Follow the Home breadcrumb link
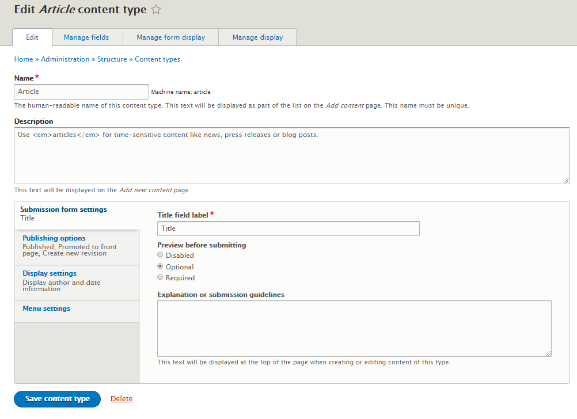The width and height of the screenshot is (577, 419). tap(24, 59)
